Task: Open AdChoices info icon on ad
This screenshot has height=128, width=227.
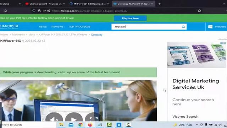Action: click(x=221, y=43)
